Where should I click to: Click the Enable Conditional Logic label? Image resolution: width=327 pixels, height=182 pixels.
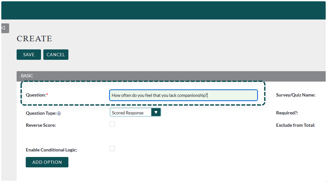[51, 150]
